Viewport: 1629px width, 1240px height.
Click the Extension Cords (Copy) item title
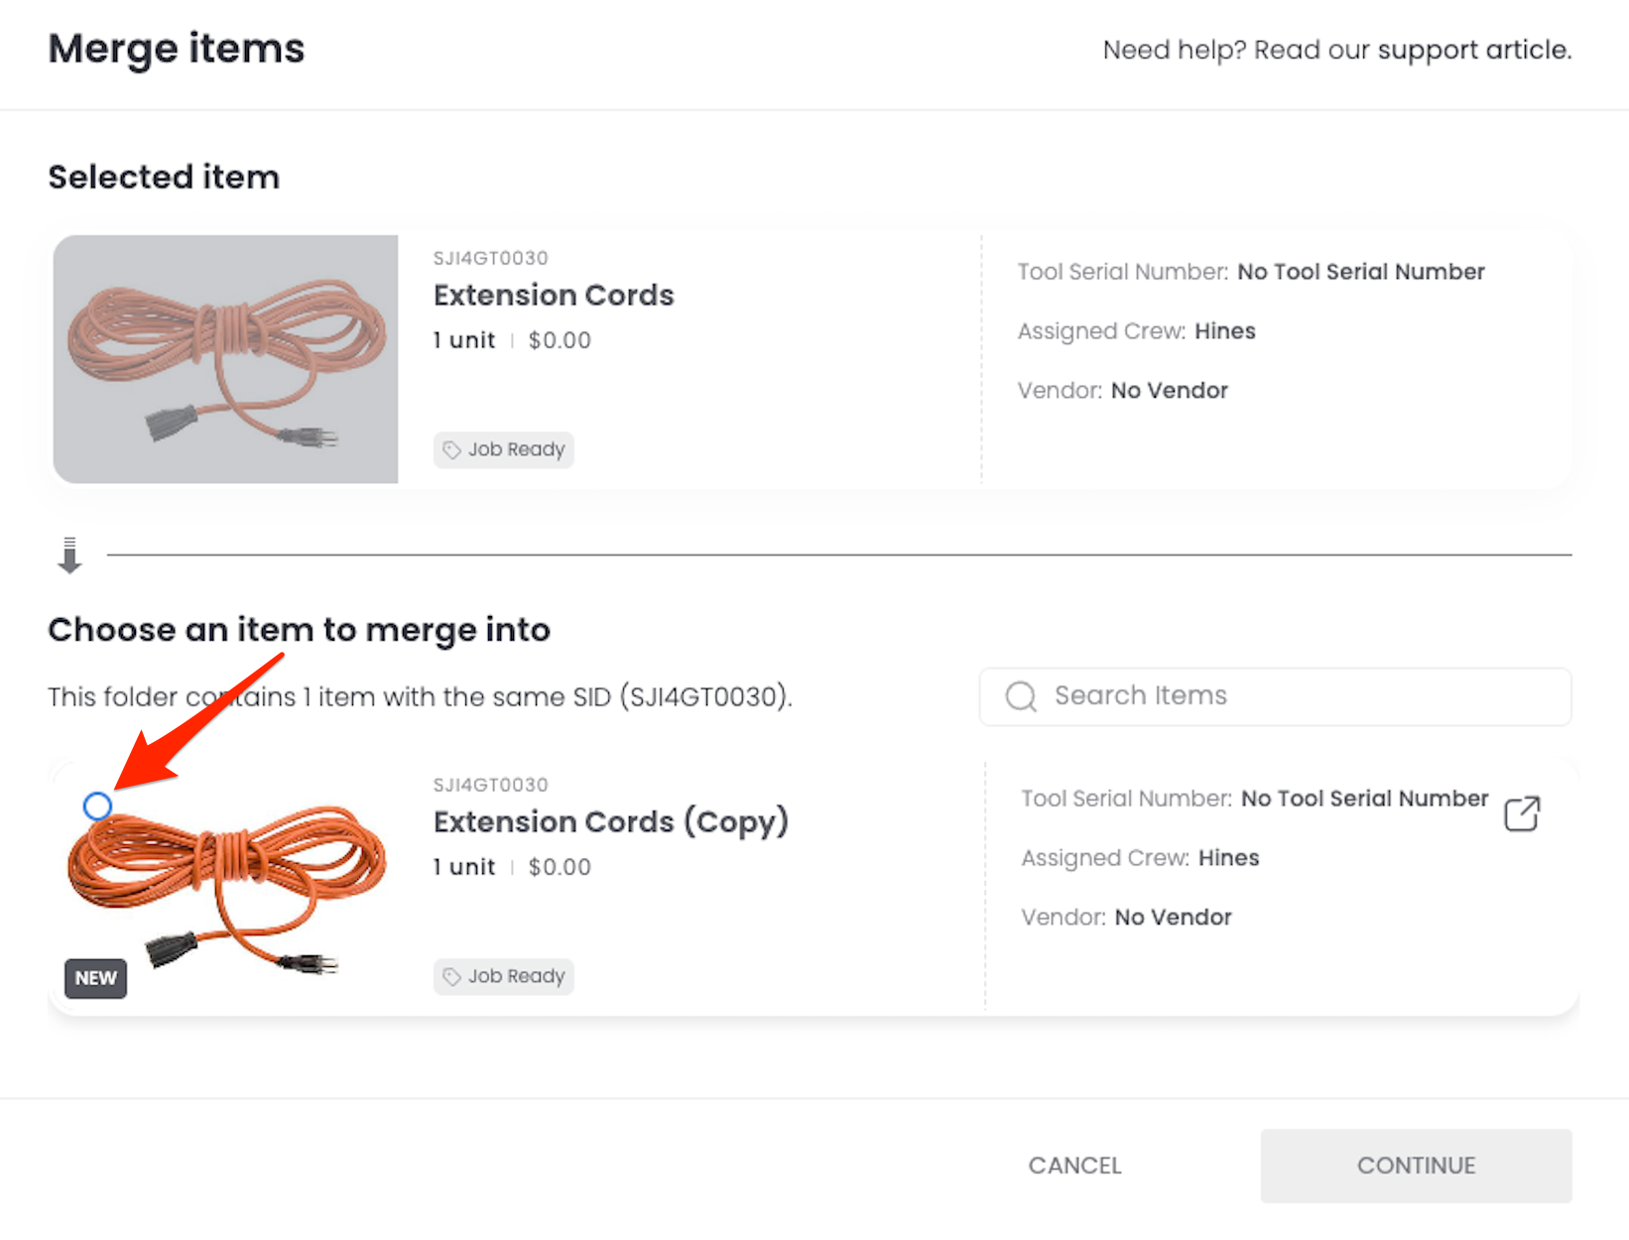point(611,822)
